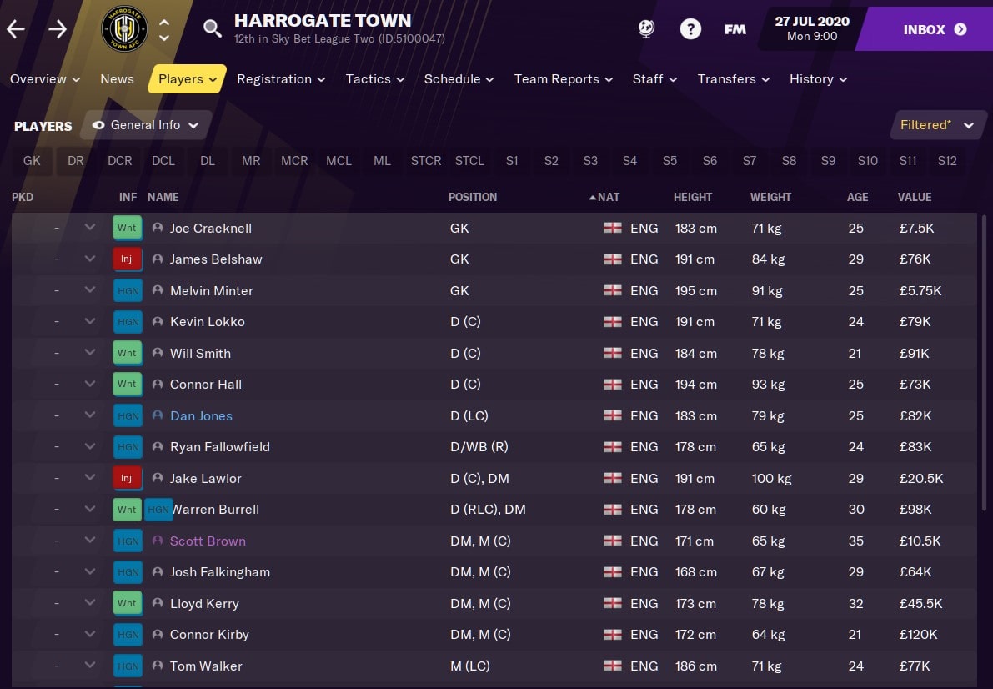Open the FM menu
This screenshot has height=689, width=993.
735,29
